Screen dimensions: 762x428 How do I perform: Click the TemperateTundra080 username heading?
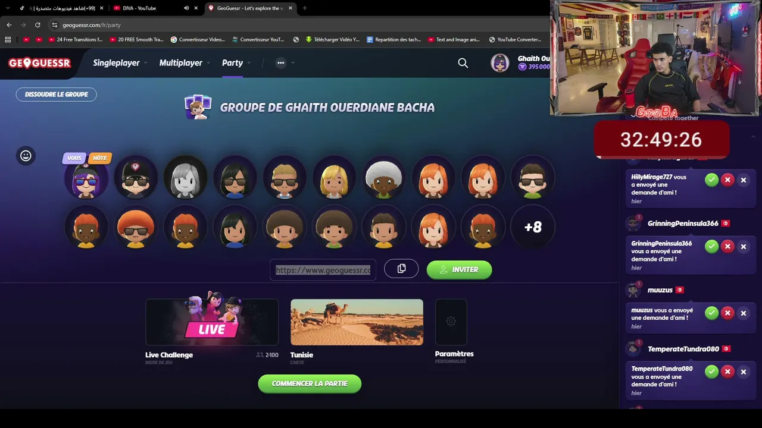(x=683, y=349)
